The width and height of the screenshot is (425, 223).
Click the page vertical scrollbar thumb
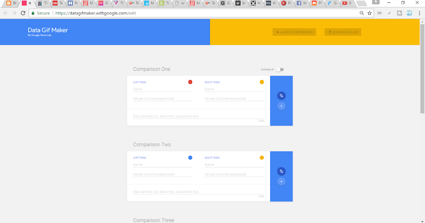(x=422, y=69)
